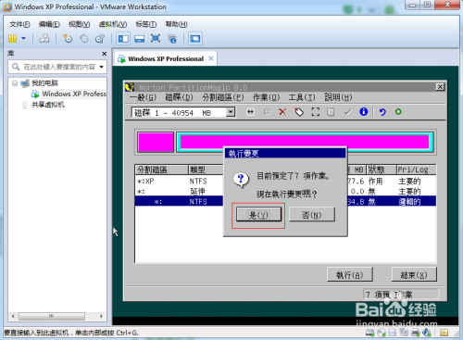463x340 pixels.
Task: Expand the library search dropdown arrow
Action: pyautogui.click(x=101, y=67)
